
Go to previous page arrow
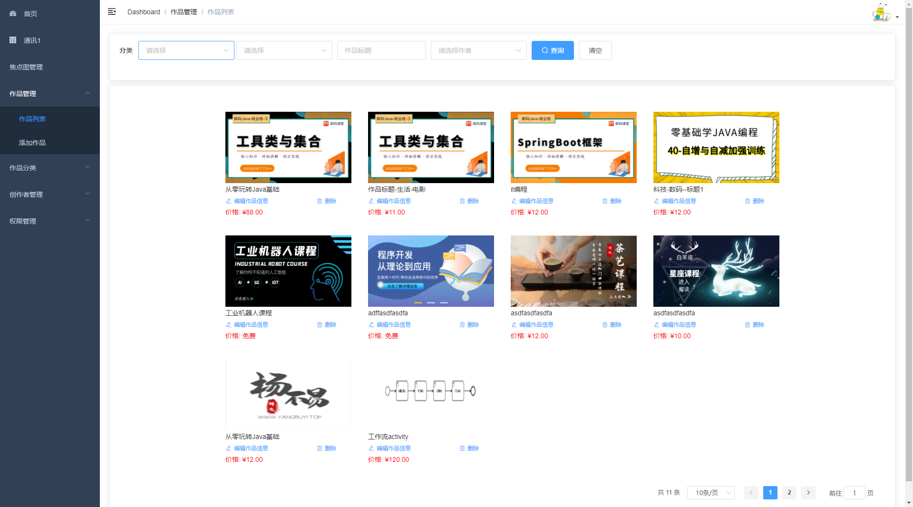[751, 493]
